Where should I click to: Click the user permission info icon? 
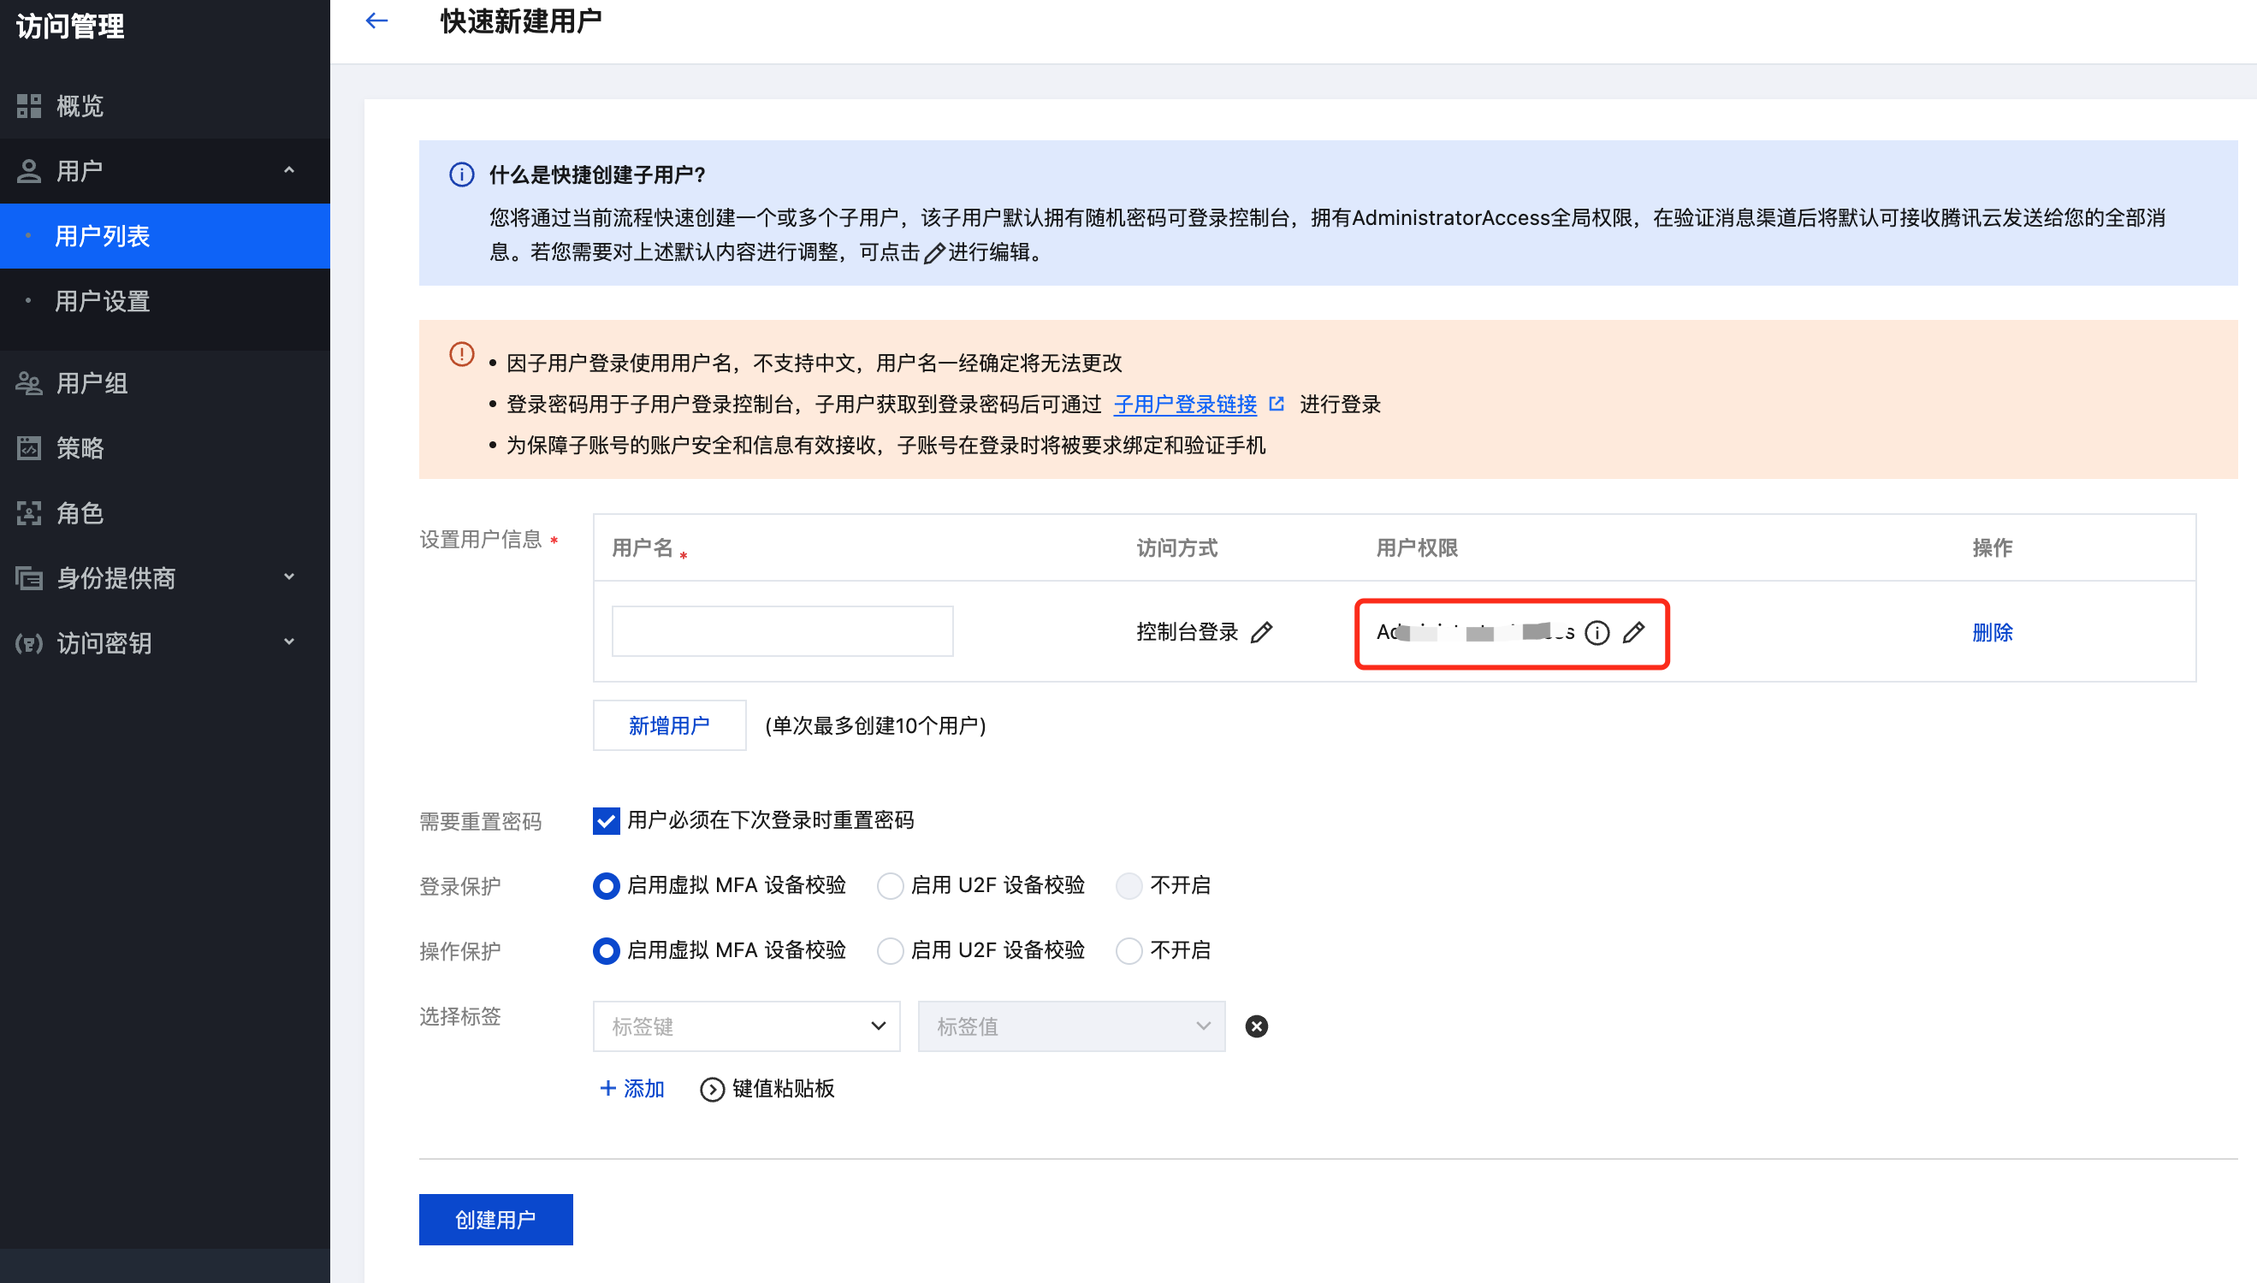[1596, 633]
